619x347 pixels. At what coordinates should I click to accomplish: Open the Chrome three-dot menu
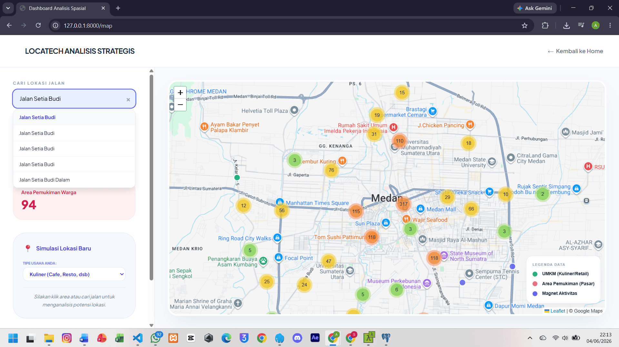[x=610, y=25]
